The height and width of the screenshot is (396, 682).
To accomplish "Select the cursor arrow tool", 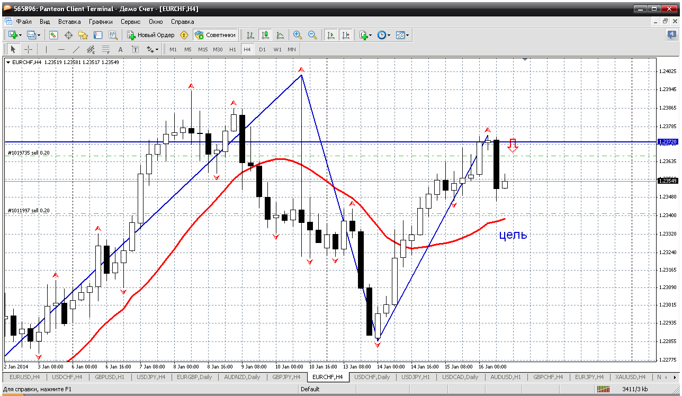I will pos(13,49).
